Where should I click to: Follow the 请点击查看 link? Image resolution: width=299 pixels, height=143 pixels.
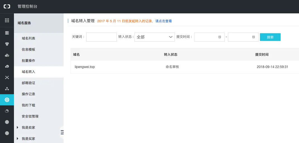(163, 21)
